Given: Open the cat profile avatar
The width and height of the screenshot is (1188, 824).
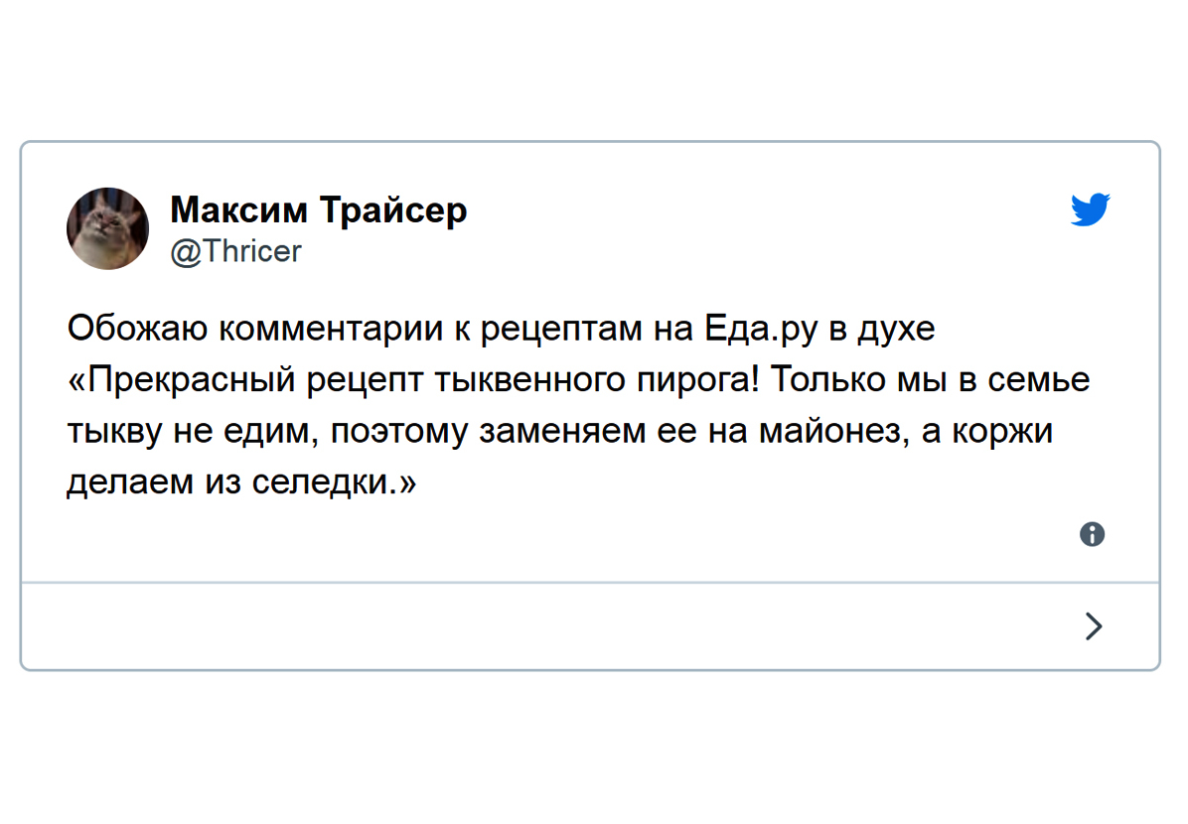Looking at the screenshot, I should tap(107, 228).
